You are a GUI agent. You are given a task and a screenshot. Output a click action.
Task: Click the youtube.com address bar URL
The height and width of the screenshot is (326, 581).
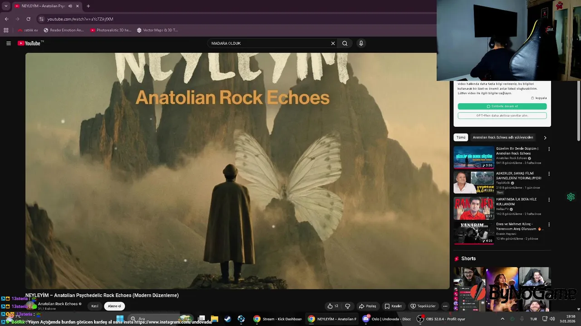[x=80, y=19]
